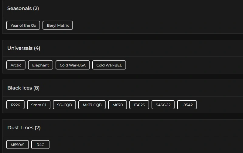Pick the ITA12S Black Ice tag
243x153 pixels.
(x=139, y=105)
